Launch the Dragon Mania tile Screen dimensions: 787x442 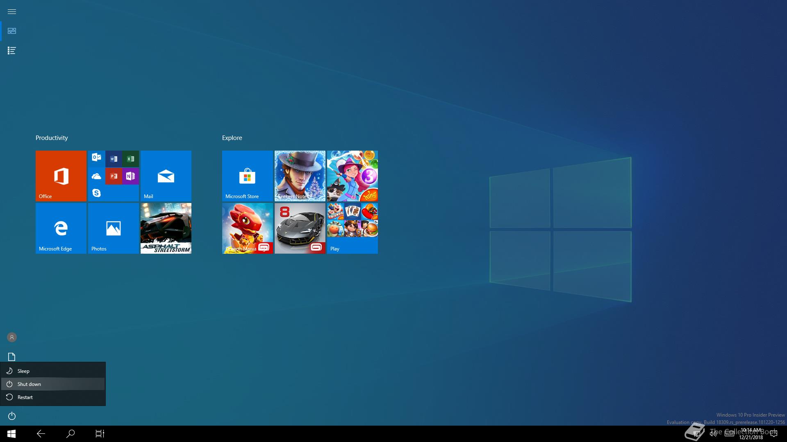[x=248, y=228]
